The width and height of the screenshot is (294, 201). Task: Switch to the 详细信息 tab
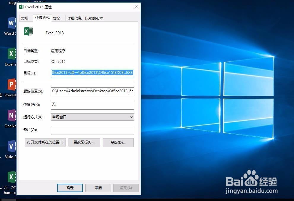pos(74,18)
